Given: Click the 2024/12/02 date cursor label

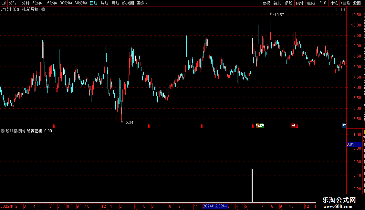Looking at the screenshot, I should coord(215,206).
